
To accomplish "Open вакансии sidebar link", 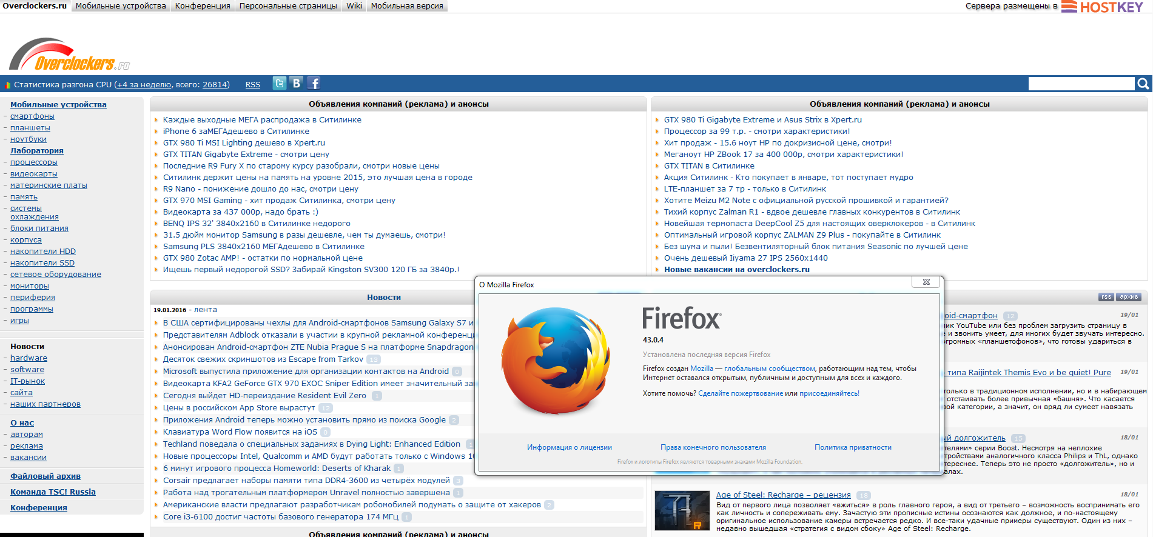I will [29, 458].
